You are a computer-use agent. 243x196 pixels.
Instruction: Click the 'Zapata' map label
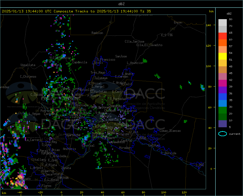pyautogui.click(x=66, y=168)
